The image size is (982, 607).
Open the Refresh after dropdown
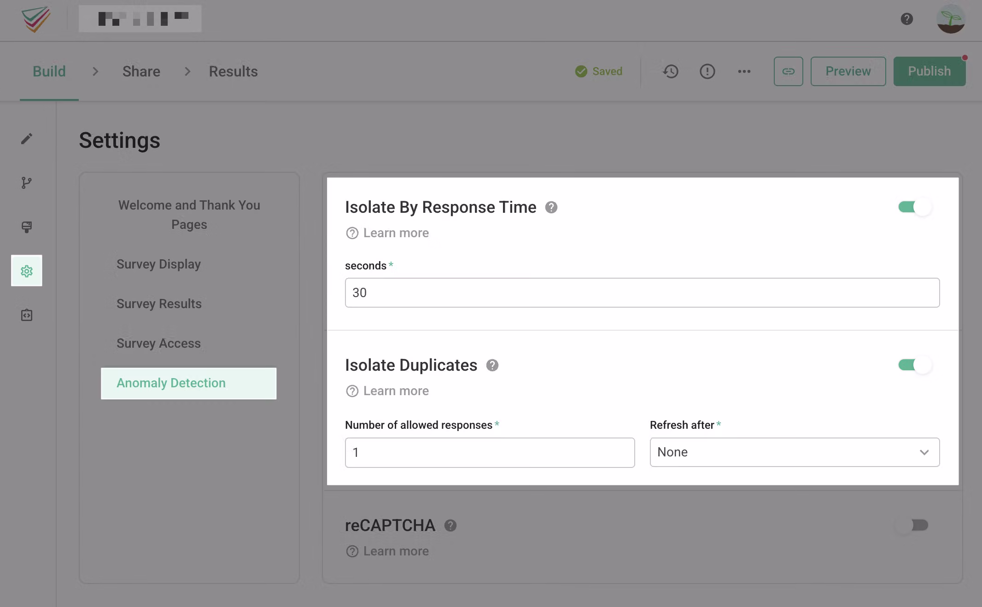pyautogui.click(x=795, y=452)
